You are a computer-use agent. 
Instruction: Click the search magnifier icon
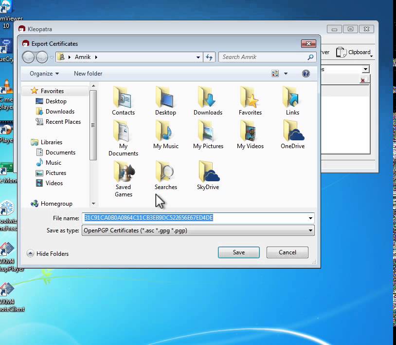pyautogui.click(x=310, y=57)
